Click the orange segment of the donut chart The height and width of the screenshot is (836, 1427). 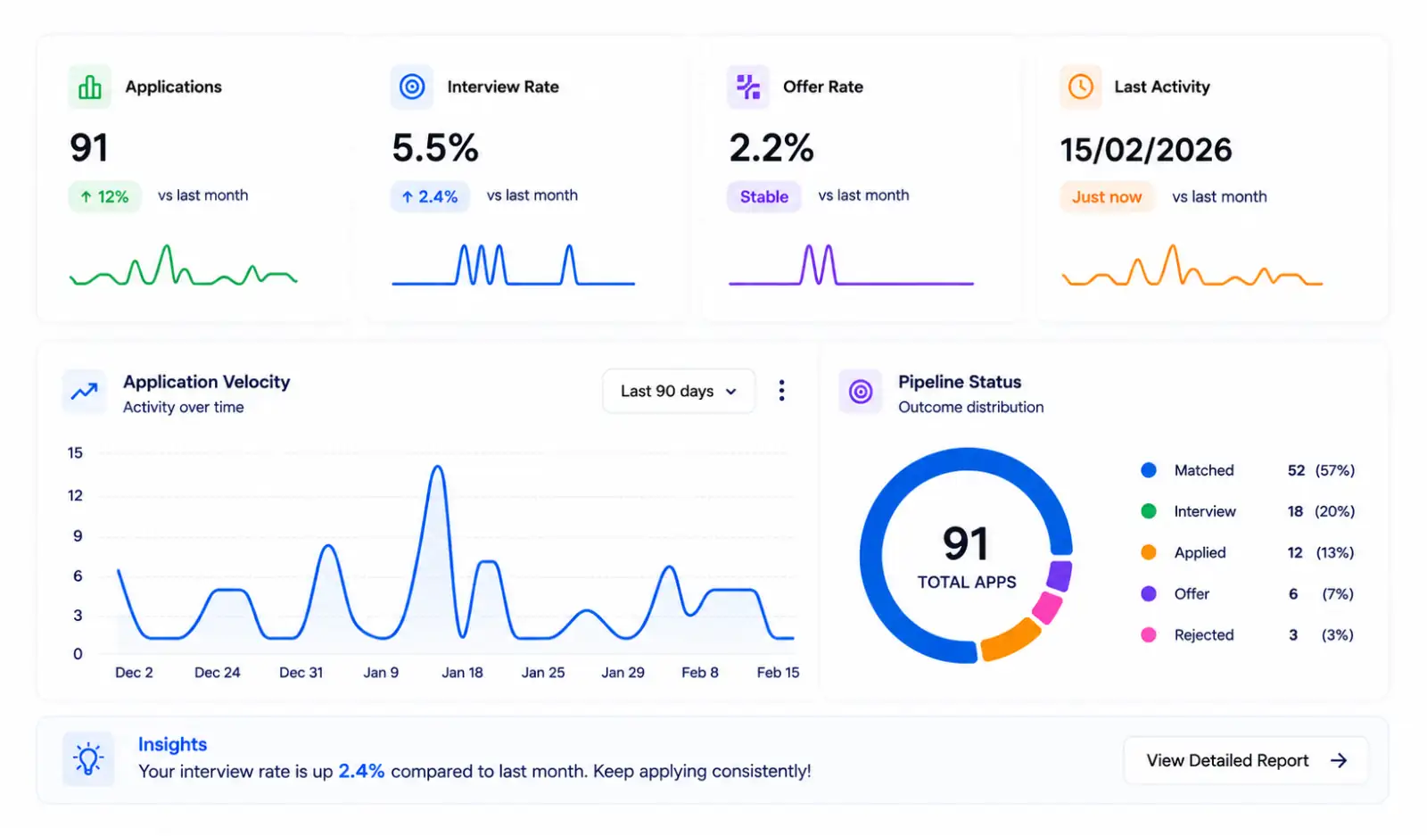click(1010, 639)
